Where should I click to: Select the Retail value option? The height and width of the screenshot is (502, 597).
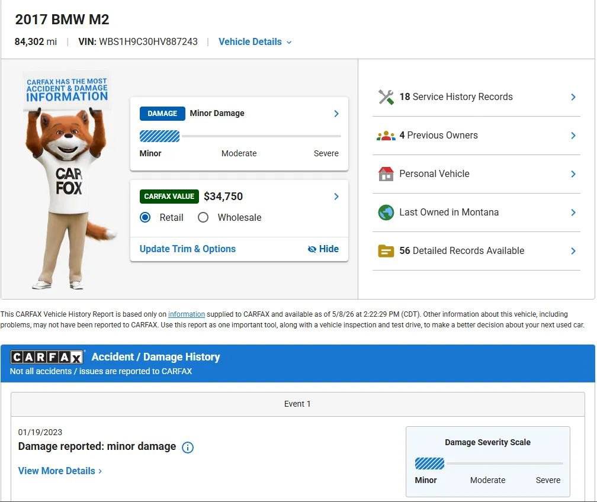[x=145, y=217]
